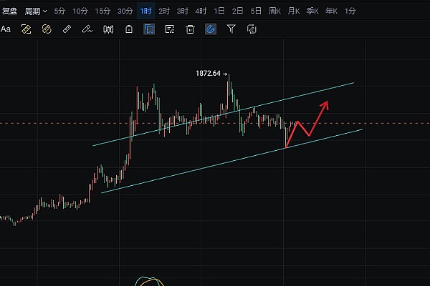The image size is (430, 286).
Task: Click the note edit icon in toolbar
Action: pos(170,29)
